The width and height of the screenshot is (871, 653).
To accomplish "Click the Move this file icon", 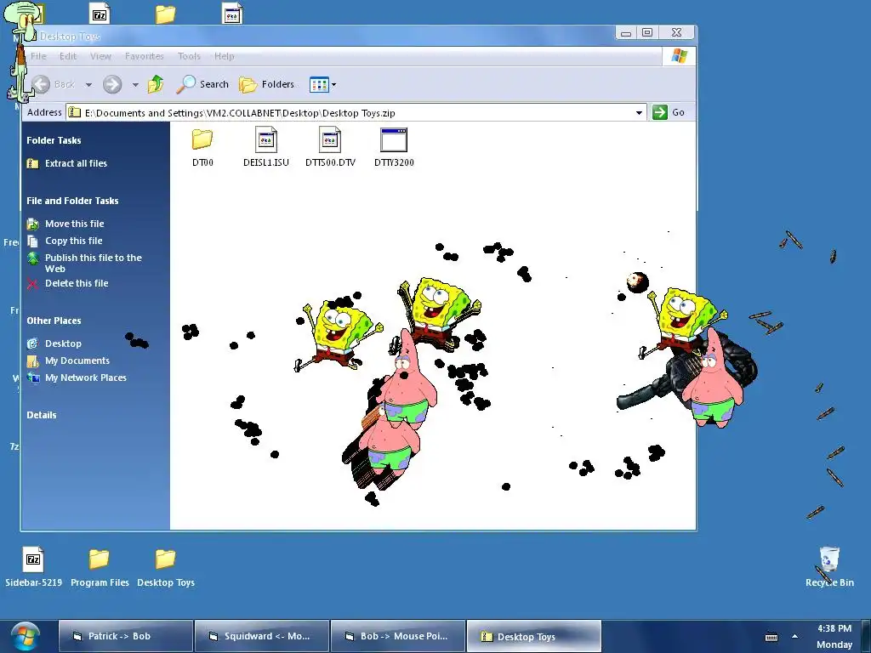I will (33, 224).
